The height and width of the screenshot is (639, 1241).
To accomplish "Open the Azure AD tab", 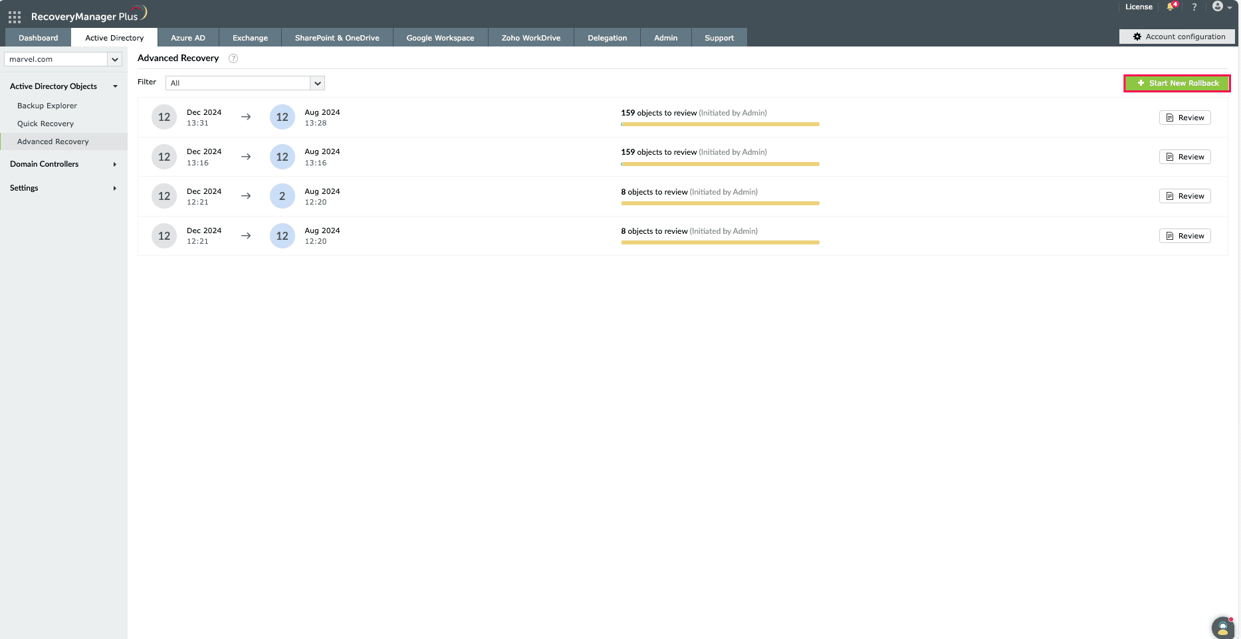I will 188,38.
